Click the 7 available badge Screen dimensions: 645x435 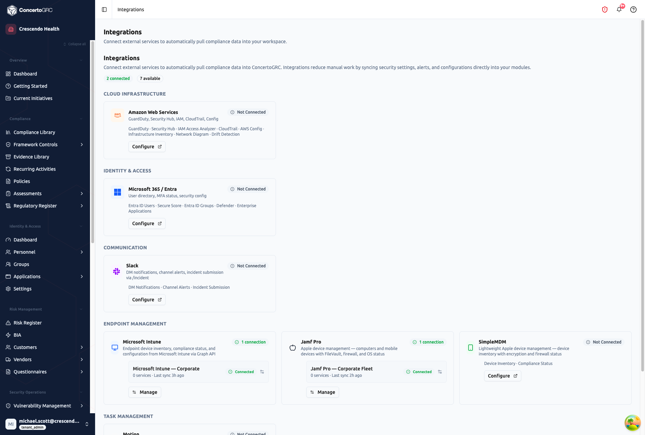pos(150,79)
